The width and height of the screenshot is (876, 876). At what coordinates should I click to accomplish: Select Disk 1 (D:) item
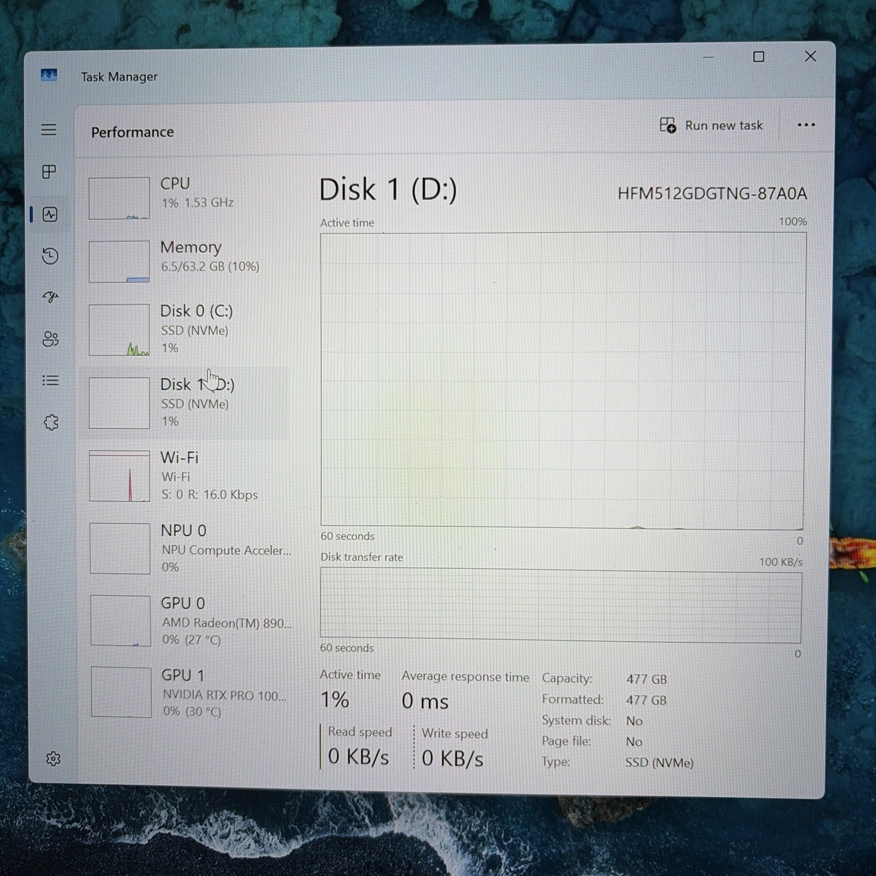[184, 403]
